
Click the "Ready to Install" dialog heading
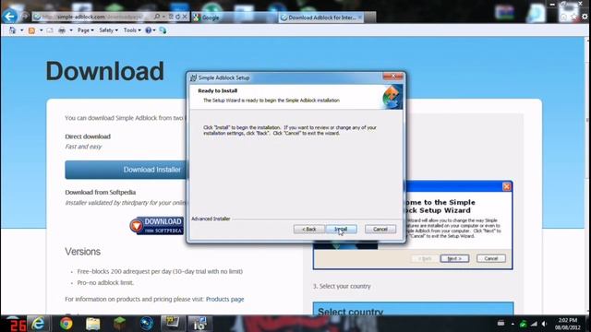218,90
